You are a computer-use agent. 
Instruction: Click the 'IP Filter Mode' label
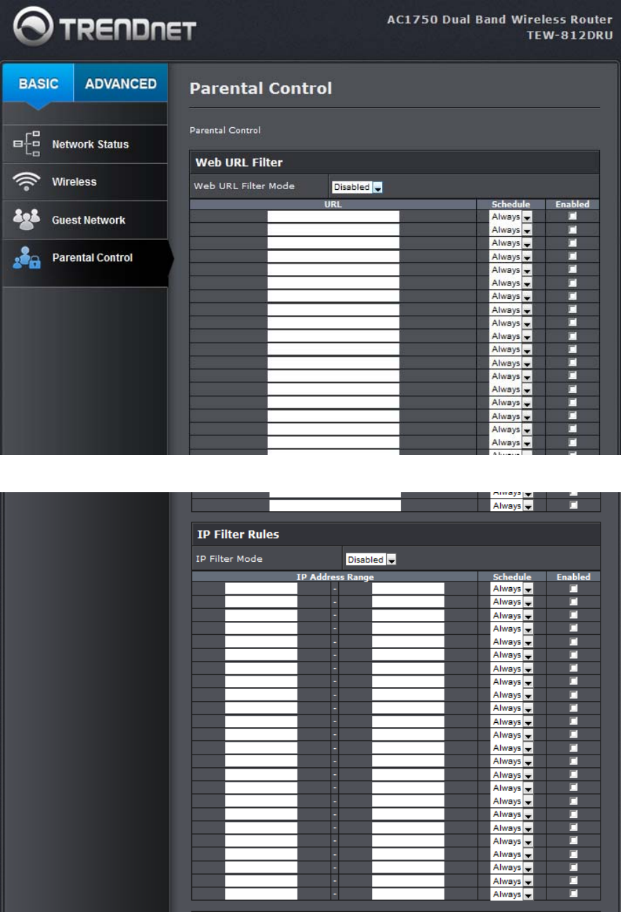tap(228, 558)
